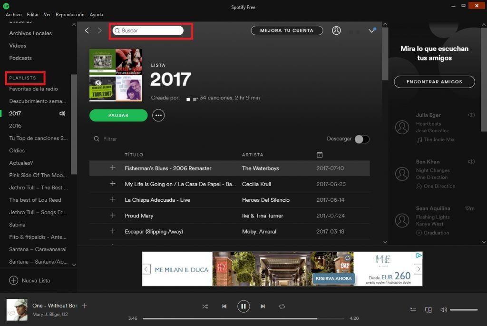Open the Ver menu

point(47,15)
